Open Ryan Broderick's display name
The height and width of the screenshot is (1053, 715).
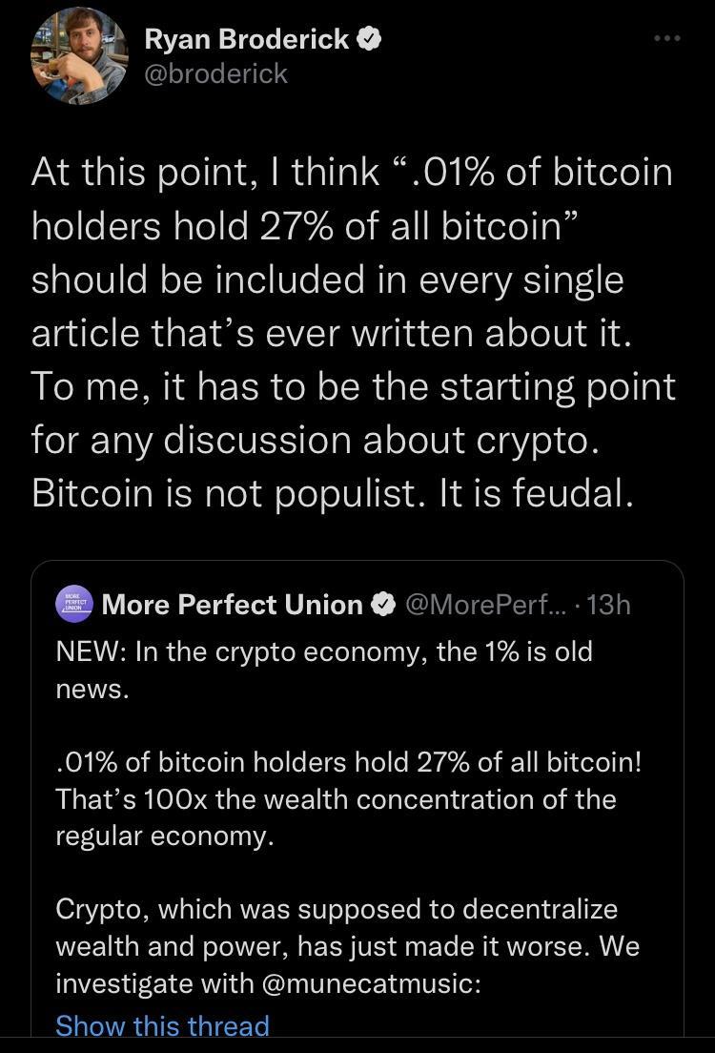pos(246,38)
